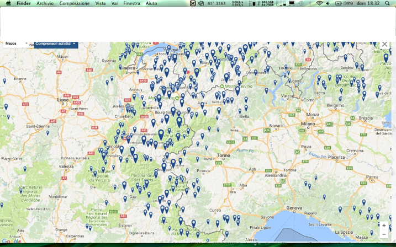Open the Archivio menu
This screenshot has height=247, width=396.
(45, 3)
